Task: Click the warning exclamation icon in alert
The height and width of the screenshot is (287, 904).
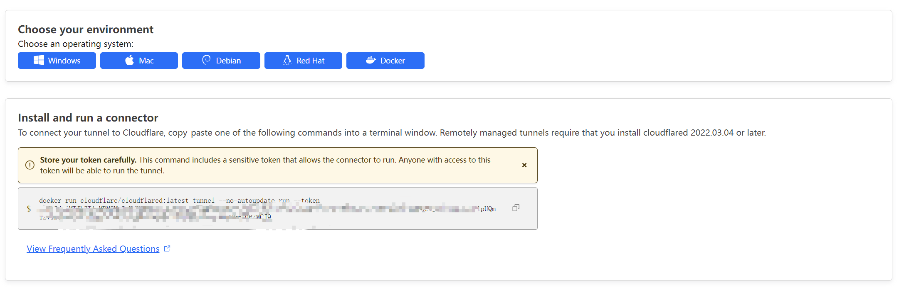Action: pos(30,165)
